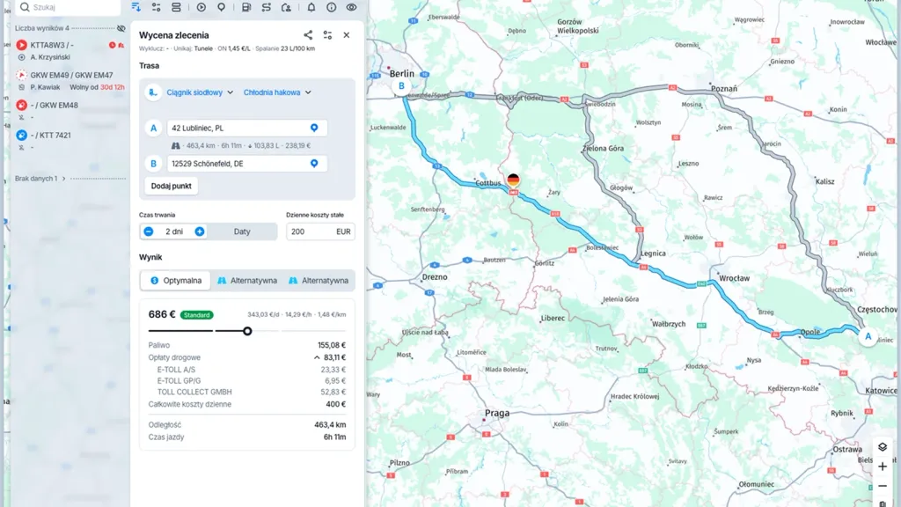901x507 pixels.
Task: Toggle the eye visibility icon in top toolbar
Action: 351,7
